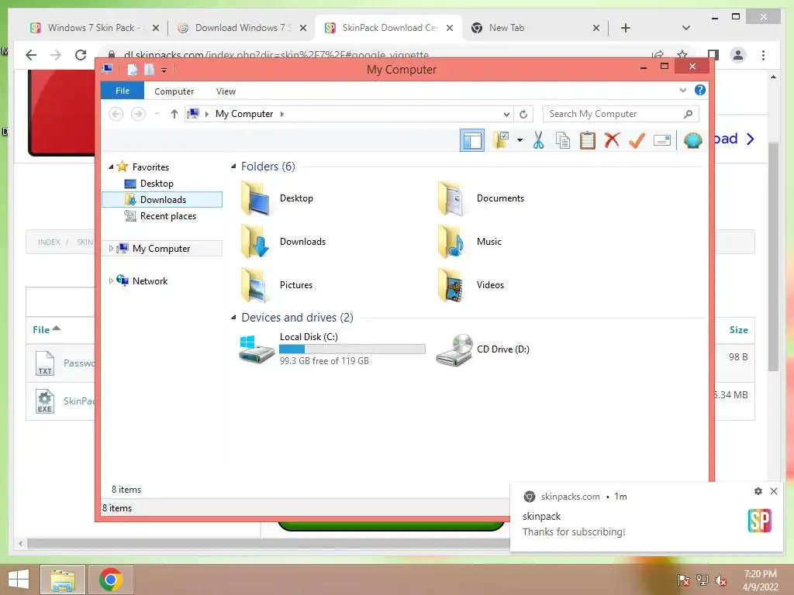Screen dimensions: 794x595
Task: Switch to New Tab in Chrome
Action: (534, 28)
